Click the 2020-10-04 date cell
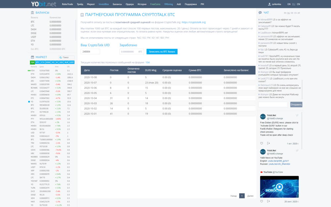The width and height of the screenshot is (331, 207). tap(90, 98)
